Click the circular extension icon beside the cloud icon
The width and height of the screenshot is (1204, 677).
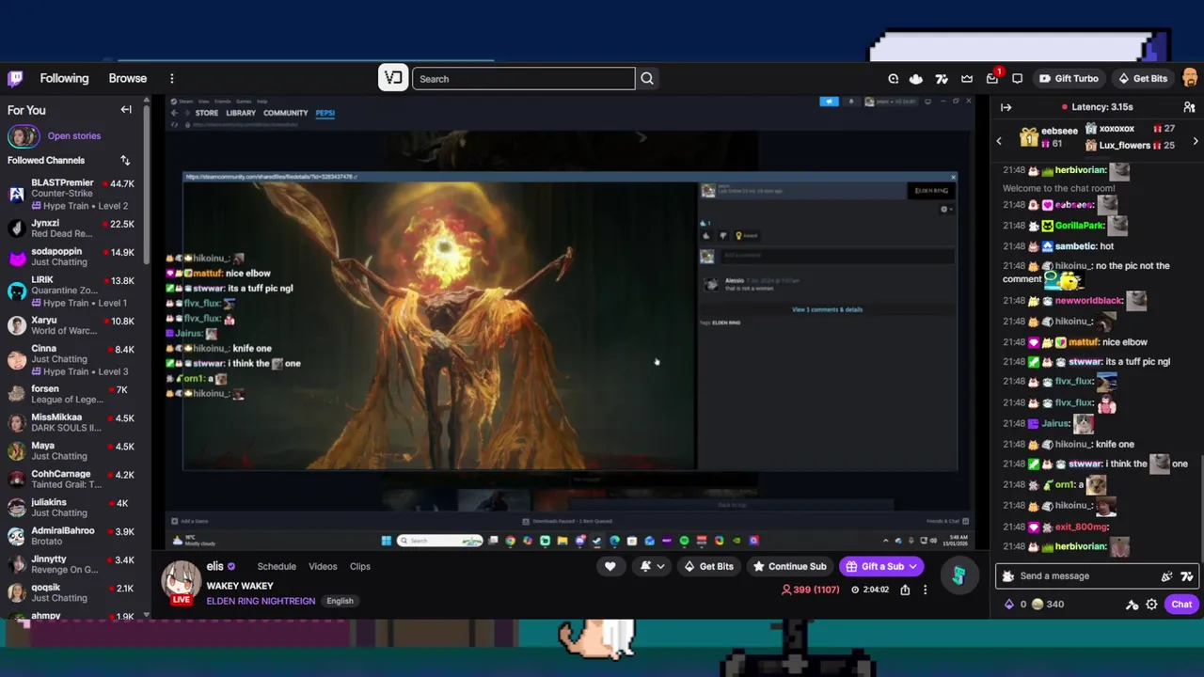point(893,79)
